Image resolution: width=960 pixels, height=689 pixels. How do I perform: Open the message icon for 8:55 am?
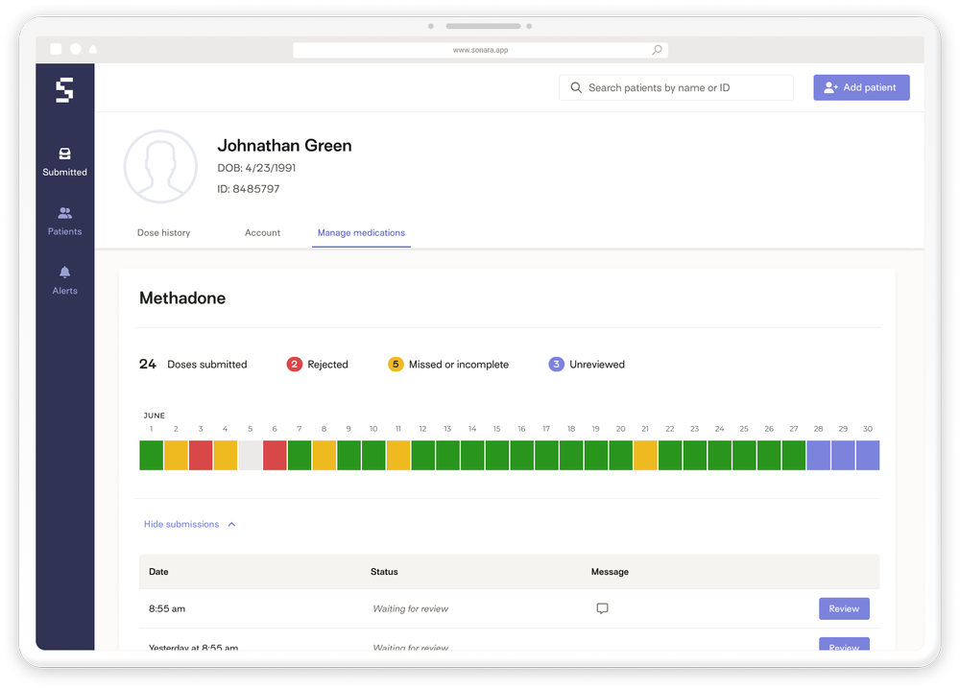[x=602, y=608]
